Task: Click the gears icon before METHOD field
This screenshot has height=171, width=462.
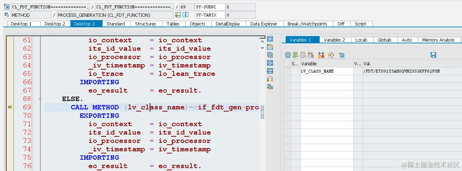Action: click(x=7, y=15)
